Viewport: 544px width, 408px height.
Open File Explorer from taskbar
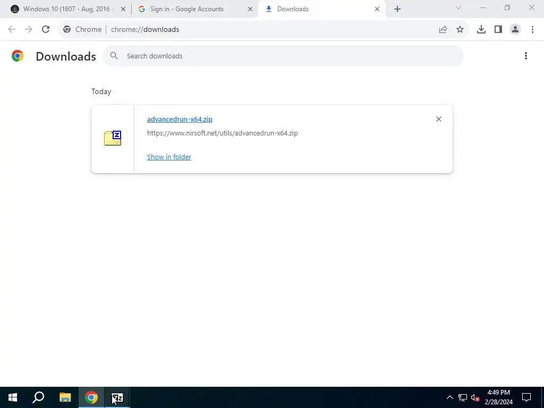point(65,397)
